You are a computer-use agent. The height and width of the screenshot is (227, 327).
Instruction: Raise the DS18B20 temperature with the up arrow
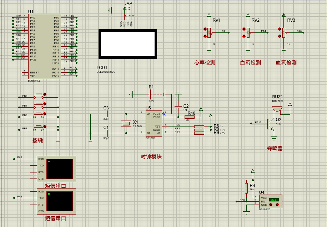coord(277,205)
